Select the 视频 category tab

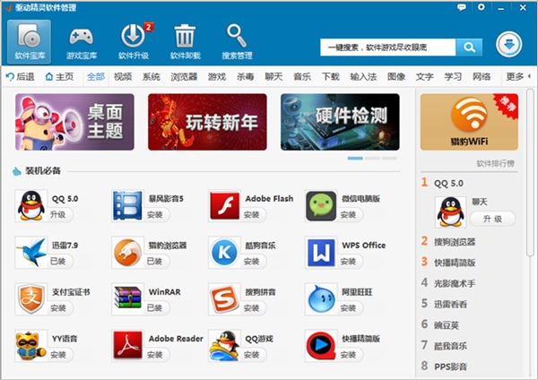pyautogui.click(x=123, y=76)
